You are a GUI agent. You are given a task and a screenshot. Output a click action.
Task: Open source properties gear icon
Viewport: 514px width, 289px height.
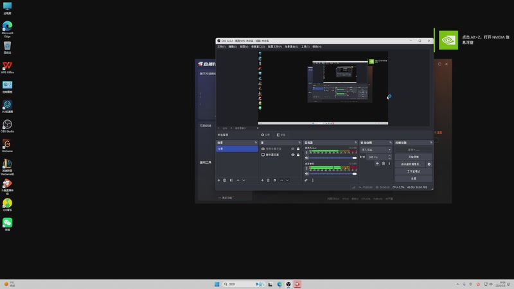(275, 180)
